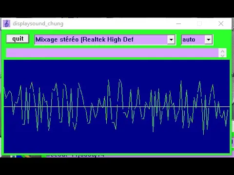This screenshot has height=175, width=234.
Task: Click the treble clef app icon
Action: pyautogui.click(x=7, y=24)
